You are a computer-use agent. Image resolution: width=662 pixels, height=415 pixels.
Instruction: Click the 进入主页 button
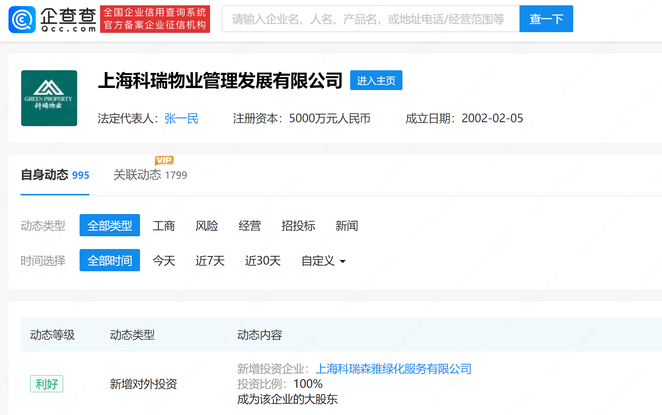click(376, 80)
